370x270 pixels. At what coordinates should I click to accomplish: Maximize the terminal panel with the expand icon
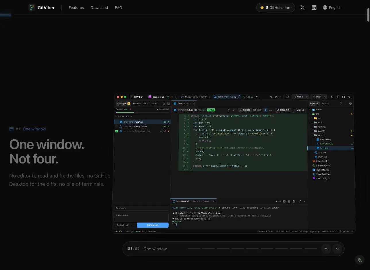(x=300, y=201)
